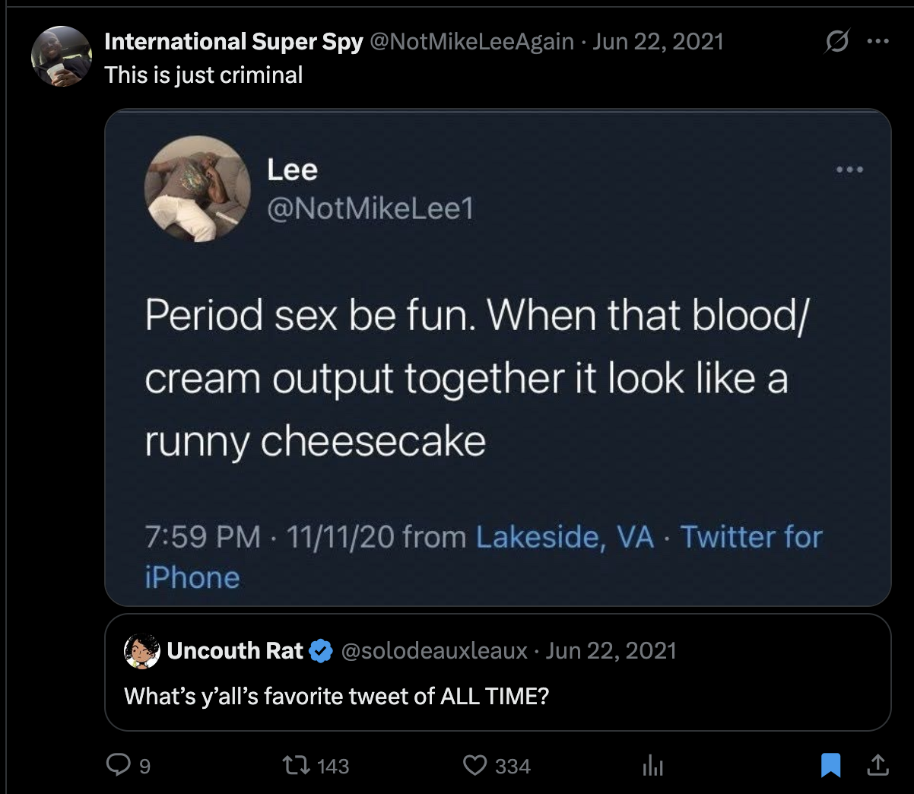Click "This is just criminal" tweet text

[204, 75]
